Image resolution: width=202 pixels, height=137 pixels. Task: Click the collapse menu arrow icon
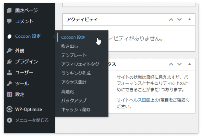pos(9,120)
